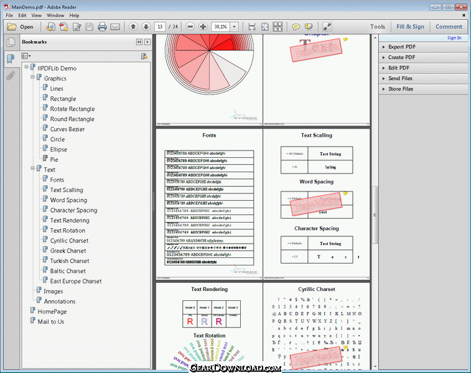Open the Bookmarks panel icon
The width and height of the screenshot is (471, 373).
[11, 58]
